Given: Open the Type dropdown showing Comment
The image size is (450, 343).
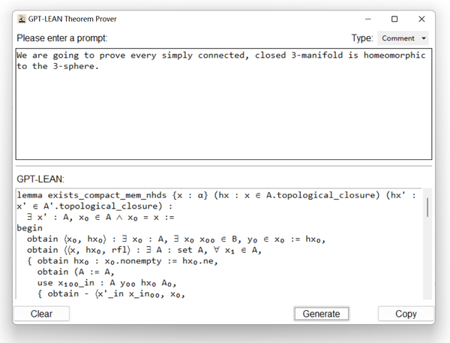Looking at the screenshot, I should click(403, 38).
